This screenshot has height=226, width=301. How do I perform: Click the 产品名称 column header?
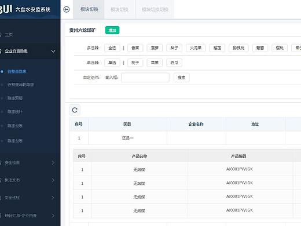coord(140,156)
